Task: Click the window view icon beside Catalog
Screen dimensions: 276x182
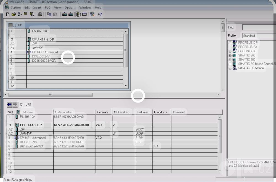Action: pos(84,14)
